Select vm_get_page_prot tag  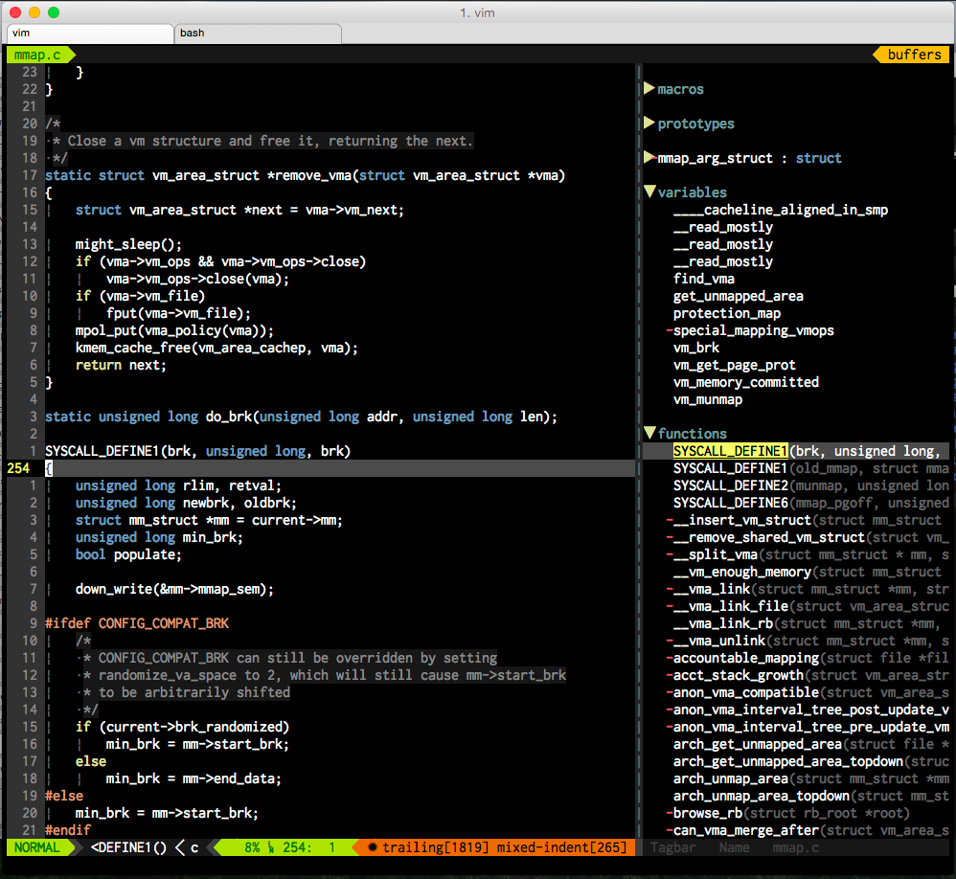[734, 365]
